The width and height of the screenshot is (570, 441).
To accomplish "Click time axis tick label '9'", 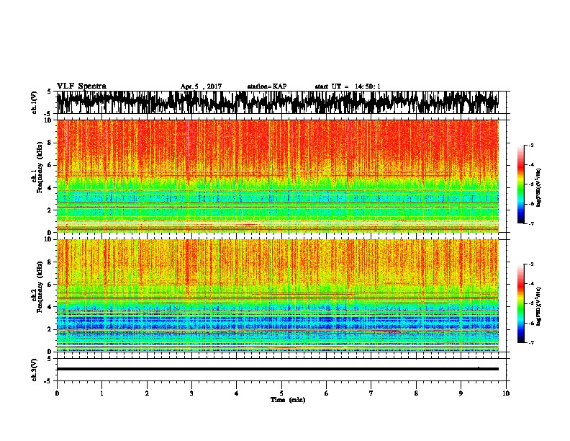I will point(461,393).
